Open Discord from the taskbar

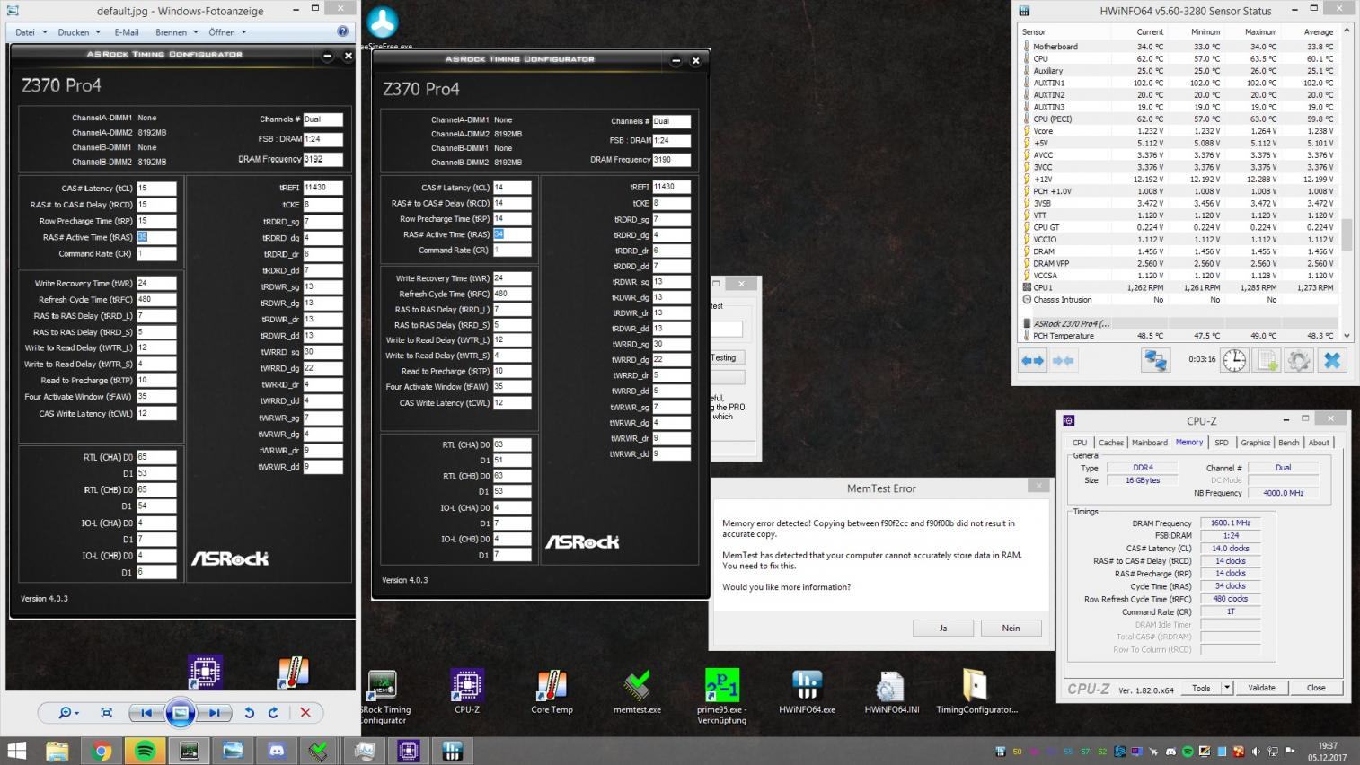pyautogui.click(x=277, y=751)
